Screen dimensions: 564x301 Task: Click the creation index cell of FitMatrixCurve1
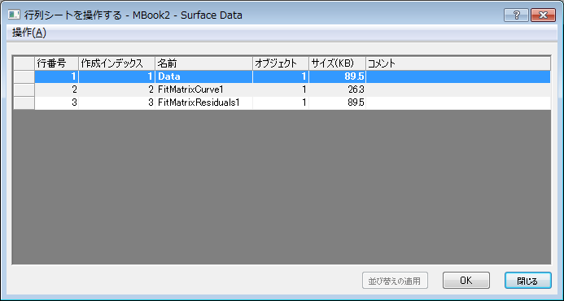116,89
